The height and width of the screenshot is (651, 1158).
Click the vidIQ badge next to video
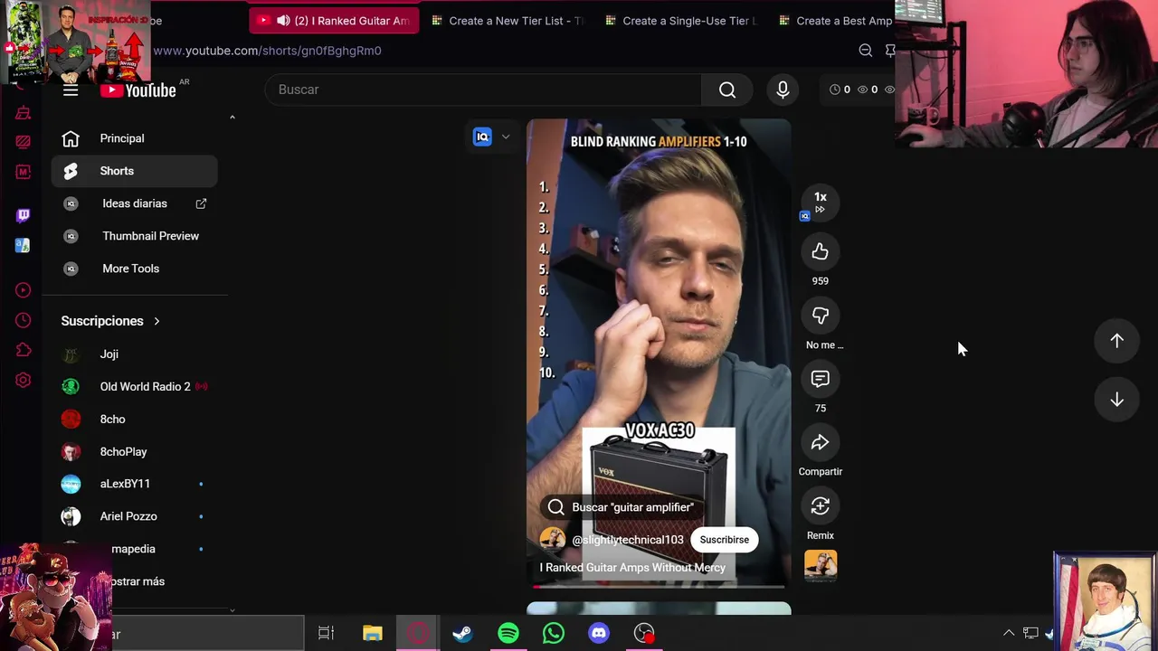click(482, 137)
